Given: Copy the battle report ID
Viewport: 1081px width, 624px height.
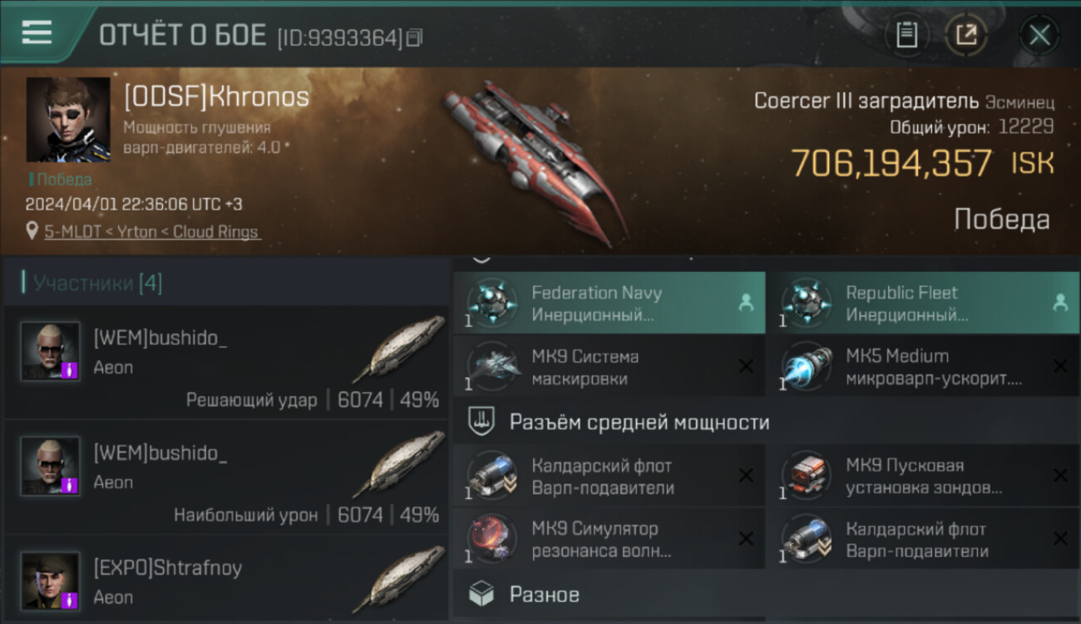Looking at the screenshot, I should pos(414,37).
